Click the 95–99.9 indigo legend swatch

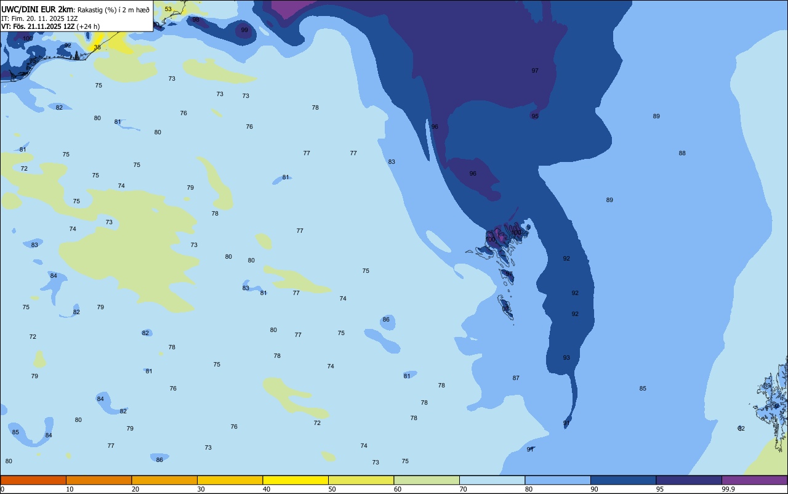point(689,480)
